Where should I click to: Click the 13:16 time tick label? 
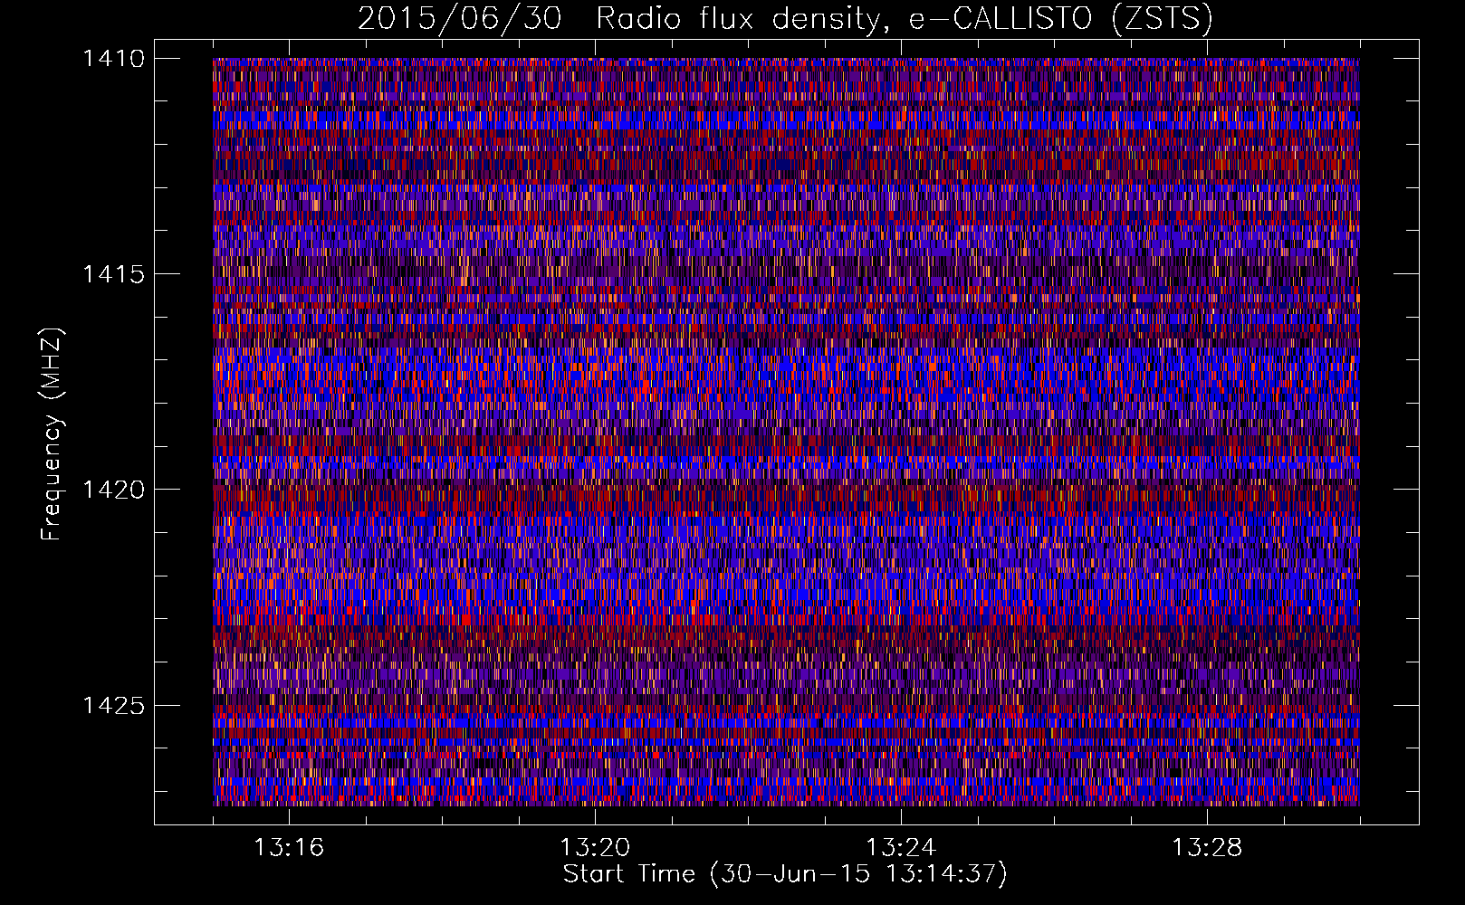pyautogui.click(x=289, y=847)
